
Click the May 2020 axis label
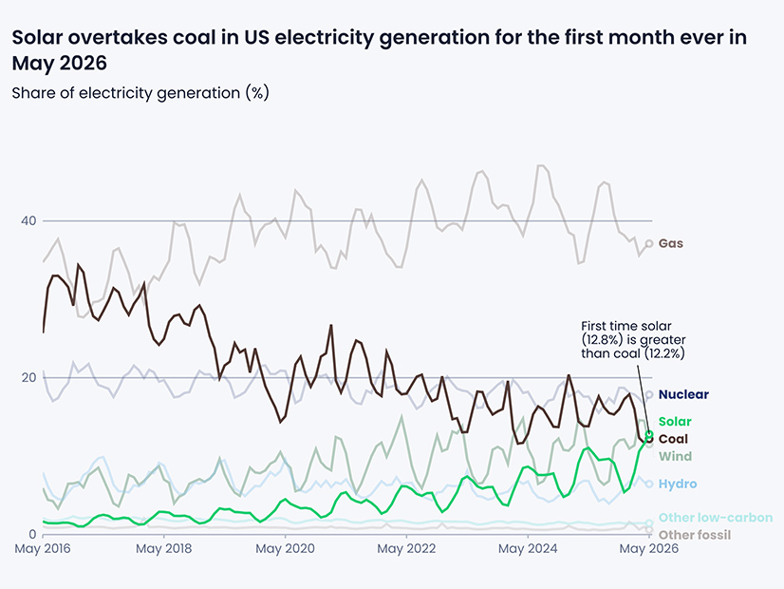(x=285, y=549)
